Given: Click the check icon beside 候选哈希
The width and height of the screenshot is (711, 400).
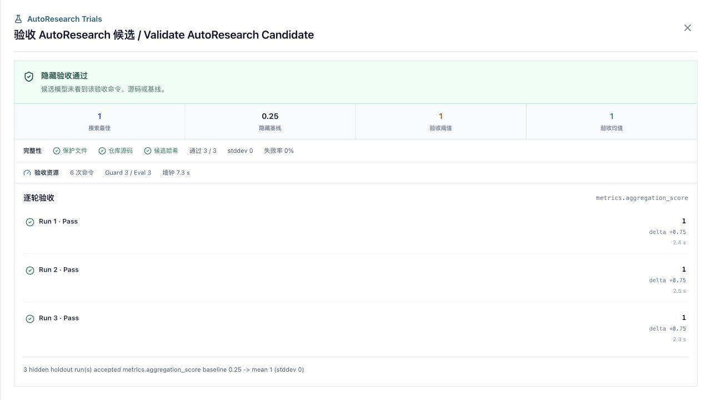Looking at the screenshot, I should click(148, 151).
